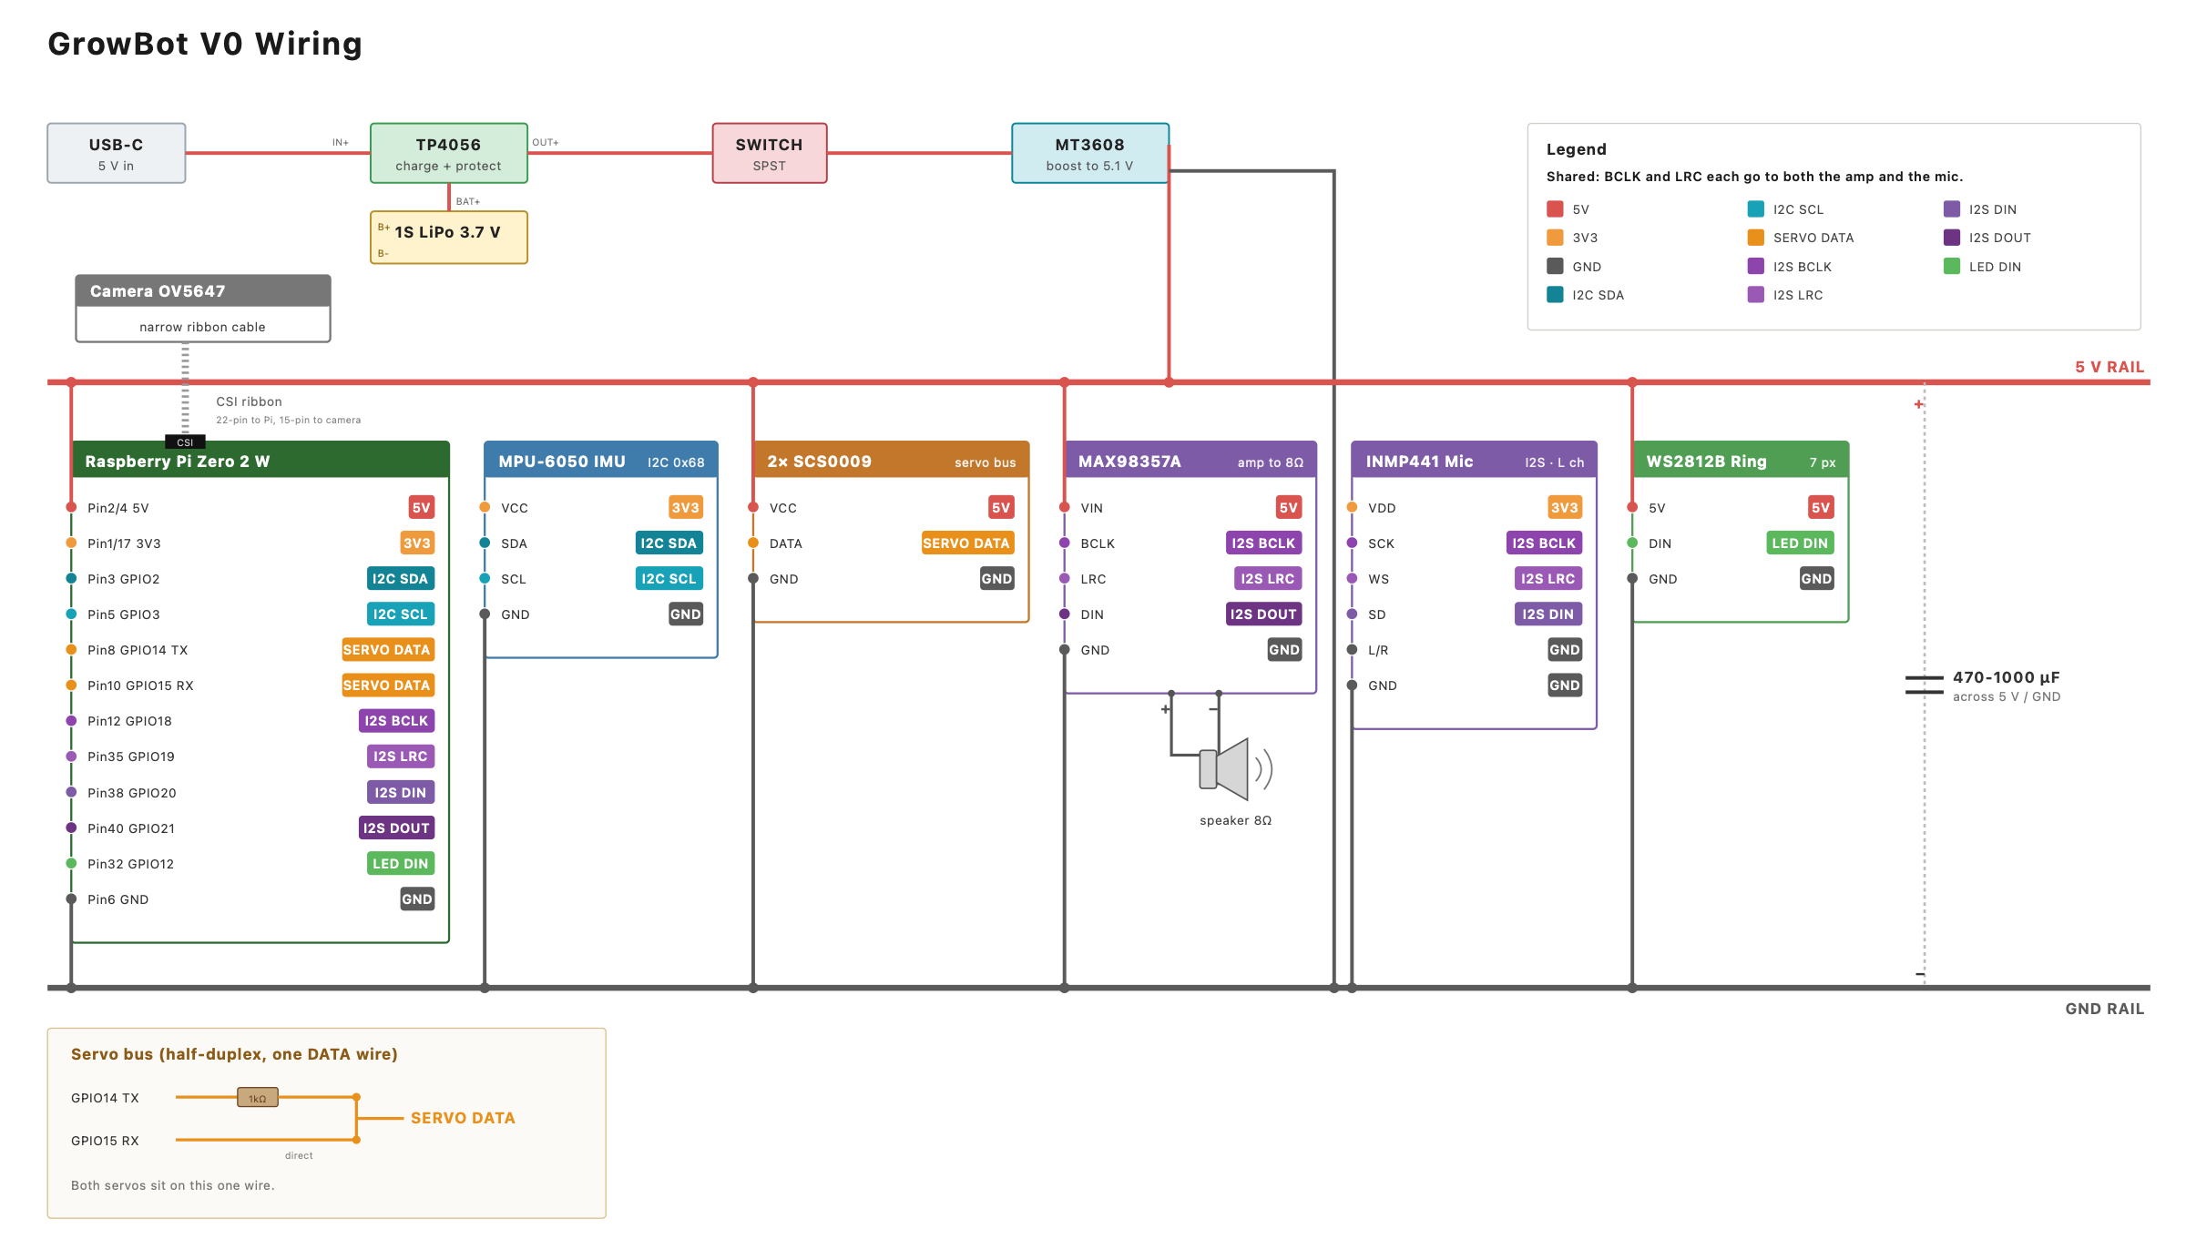Click the I2S BCLK legend swatch
This screenshot has width=2186, height=1249.
[1756, 267]
